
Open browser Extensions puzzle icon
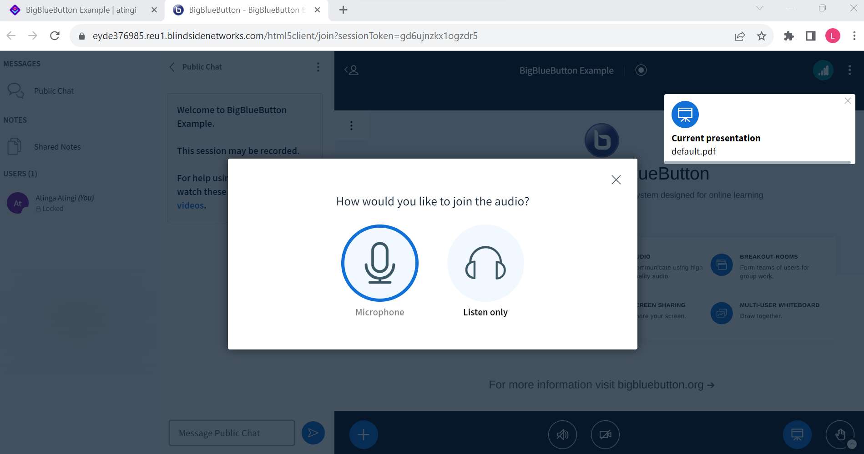[789, 36]
